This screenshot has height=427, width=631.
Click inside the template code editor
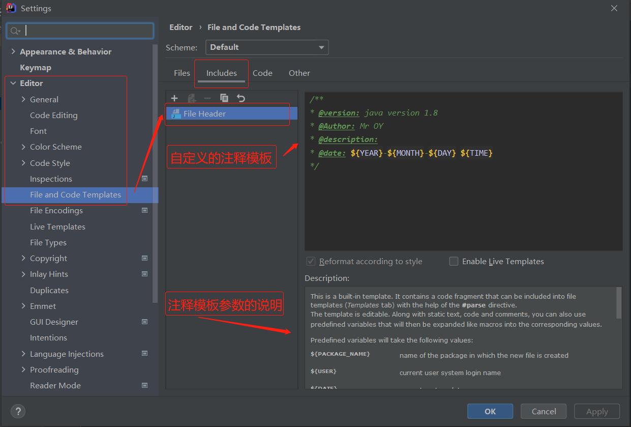click(x=463, y=171)
